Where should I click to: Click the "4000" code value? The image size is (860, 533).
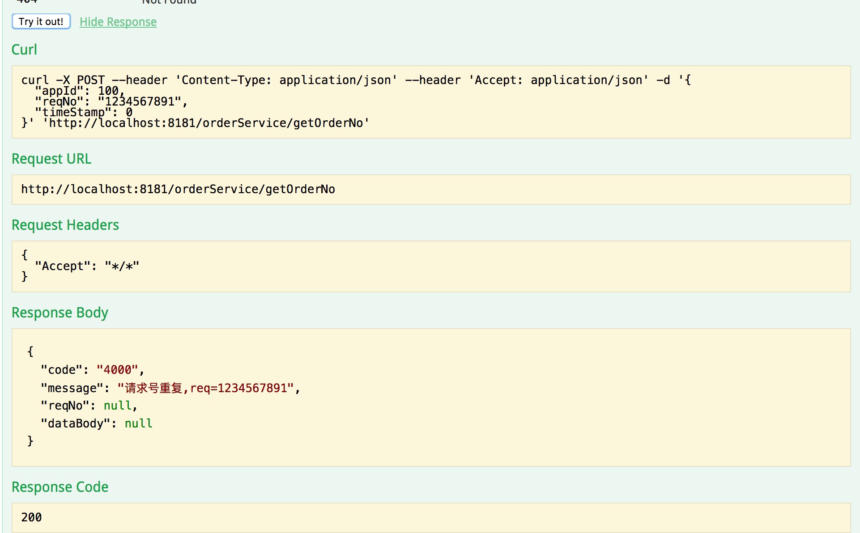pyautogui.click(x=118, y=370)
